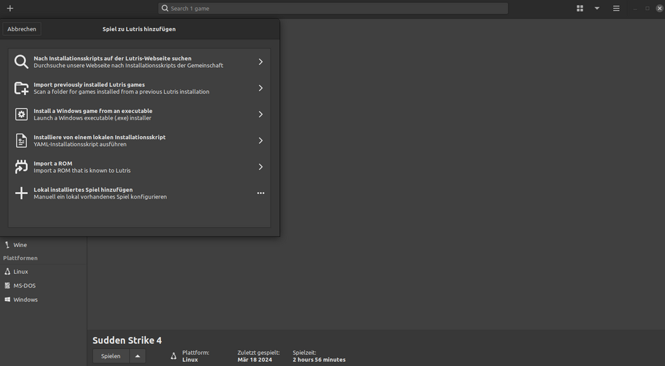This screenshot has height=366, width=665.
Task: Click the 'Mär 18 2024' last played value
Action: pos(255,359)
